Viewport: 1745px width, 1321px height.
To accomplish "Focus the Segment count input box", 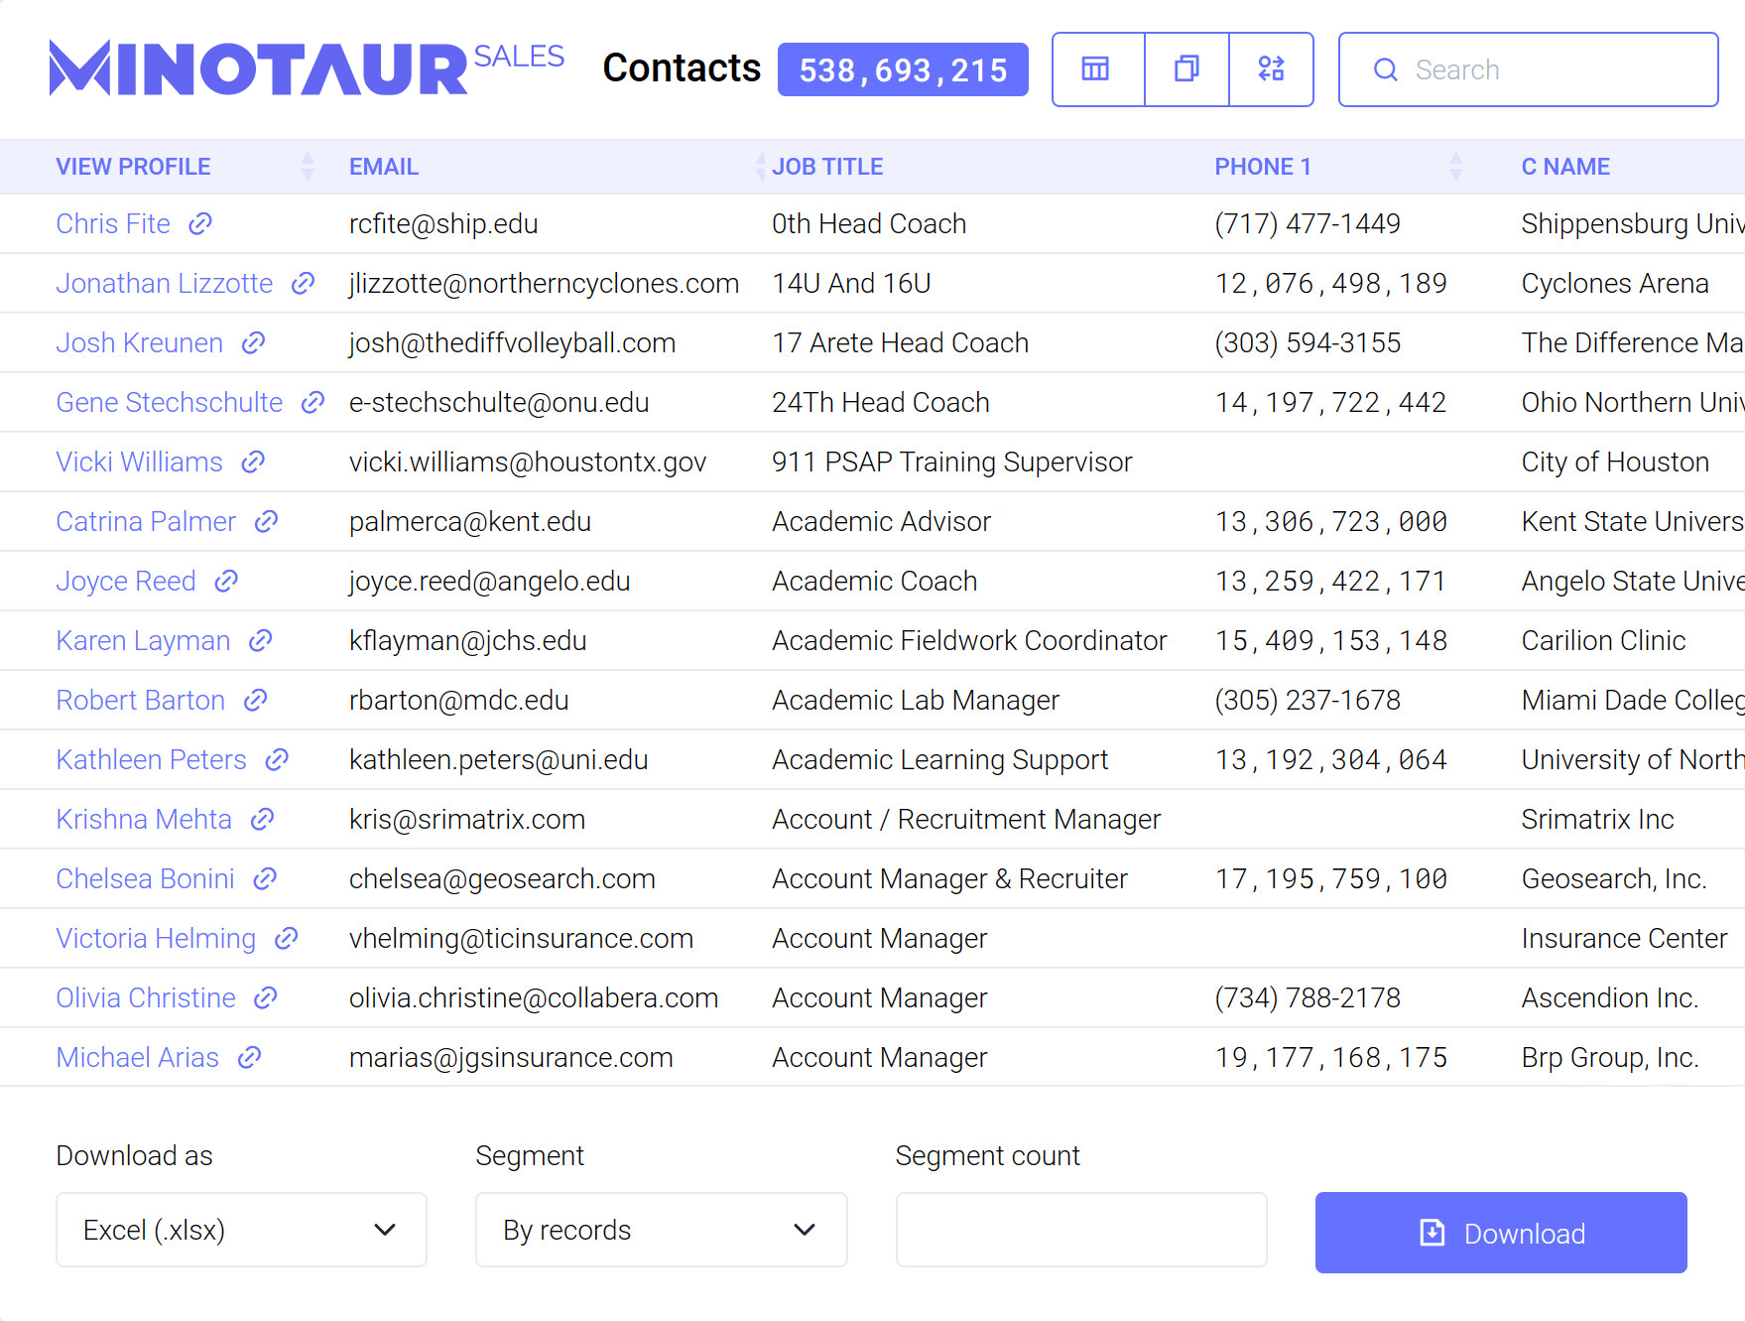I will click(x=1080, y=1230).
